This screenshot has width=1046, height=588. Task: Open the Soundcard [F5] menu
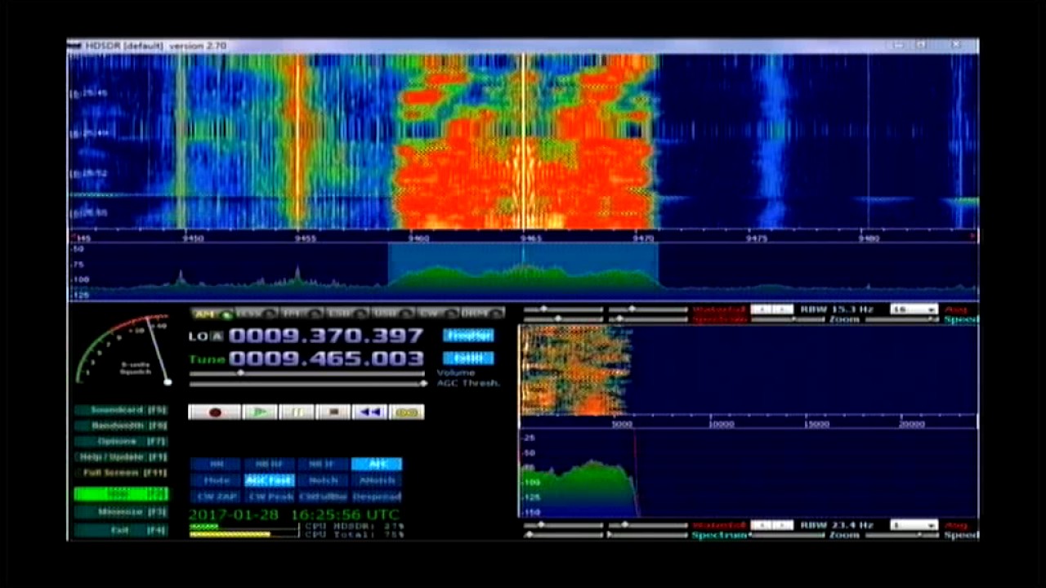pos(121,410)
